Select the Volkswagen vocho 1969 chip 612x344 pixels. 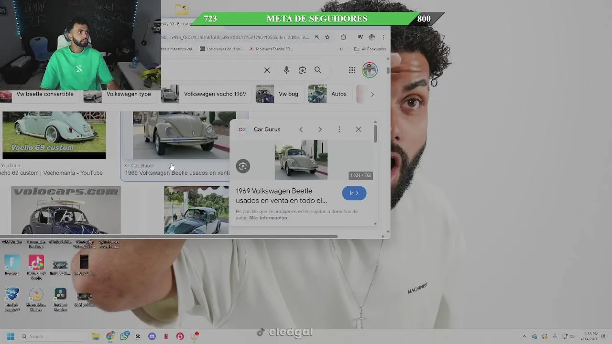(206, 94)
